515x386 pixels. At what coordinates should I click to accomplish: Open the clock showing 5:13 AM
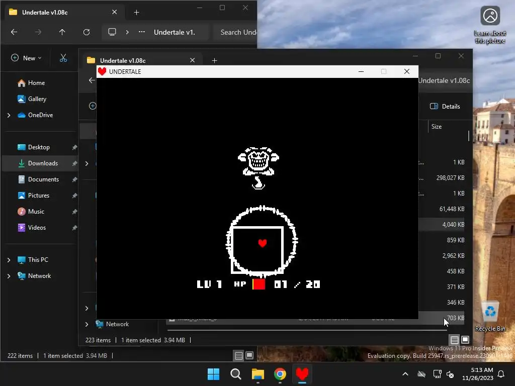pos(478,374)
